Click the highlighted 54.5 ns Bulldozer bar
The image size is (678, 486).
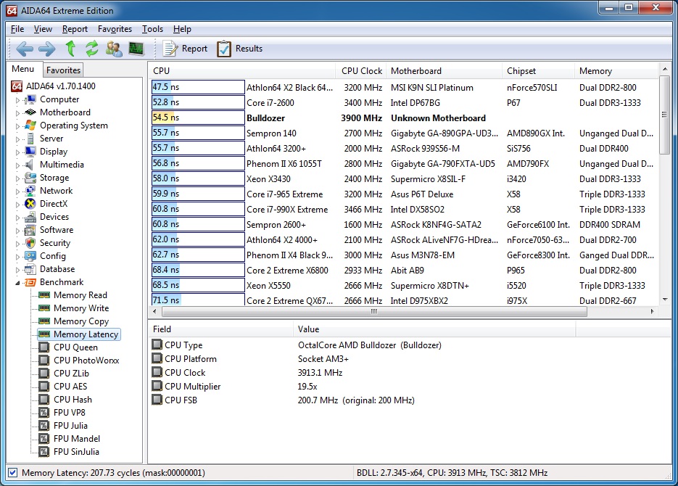tap(198, 118)
